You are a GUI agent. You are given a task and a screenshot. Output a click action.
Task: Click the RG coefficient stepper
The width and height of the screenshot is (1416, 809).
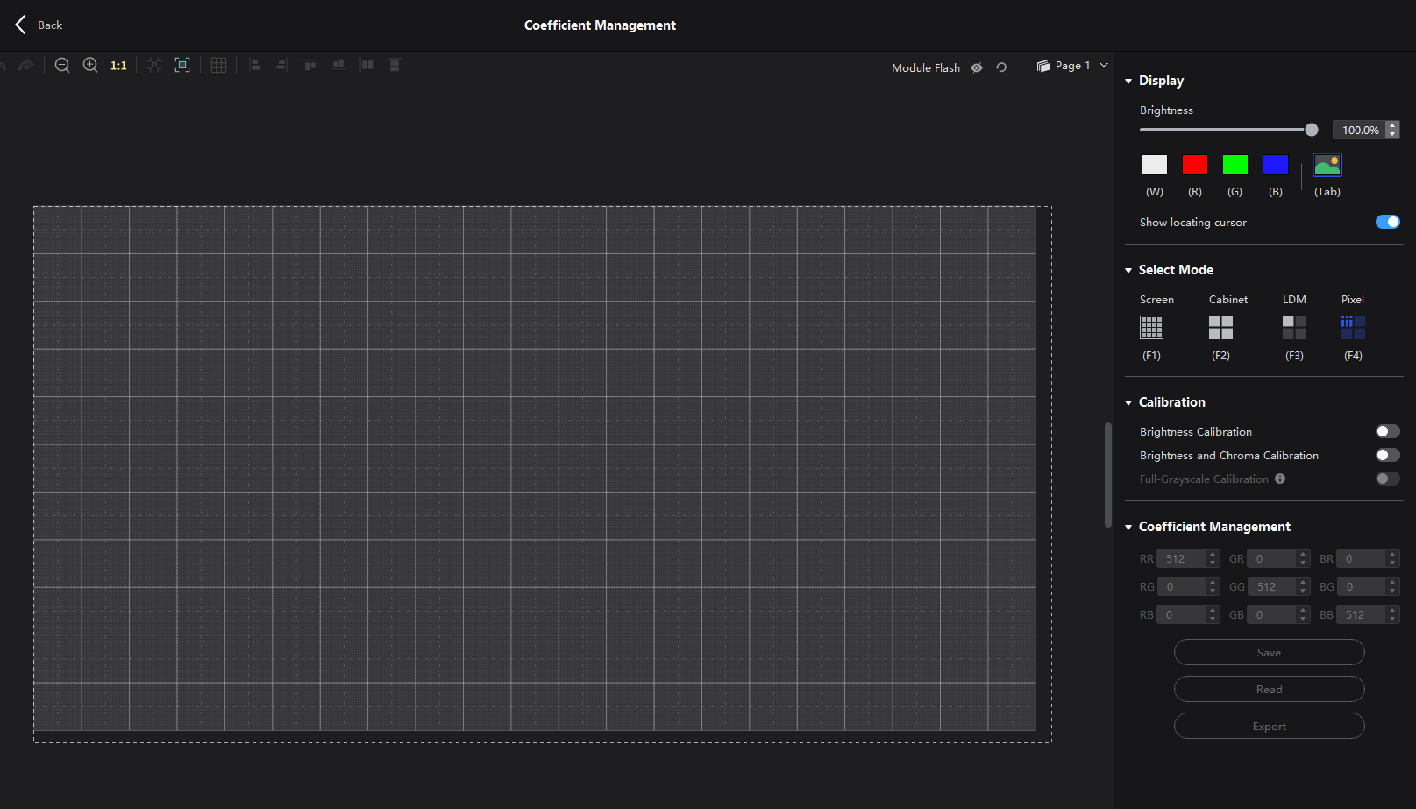[1213, 586]
